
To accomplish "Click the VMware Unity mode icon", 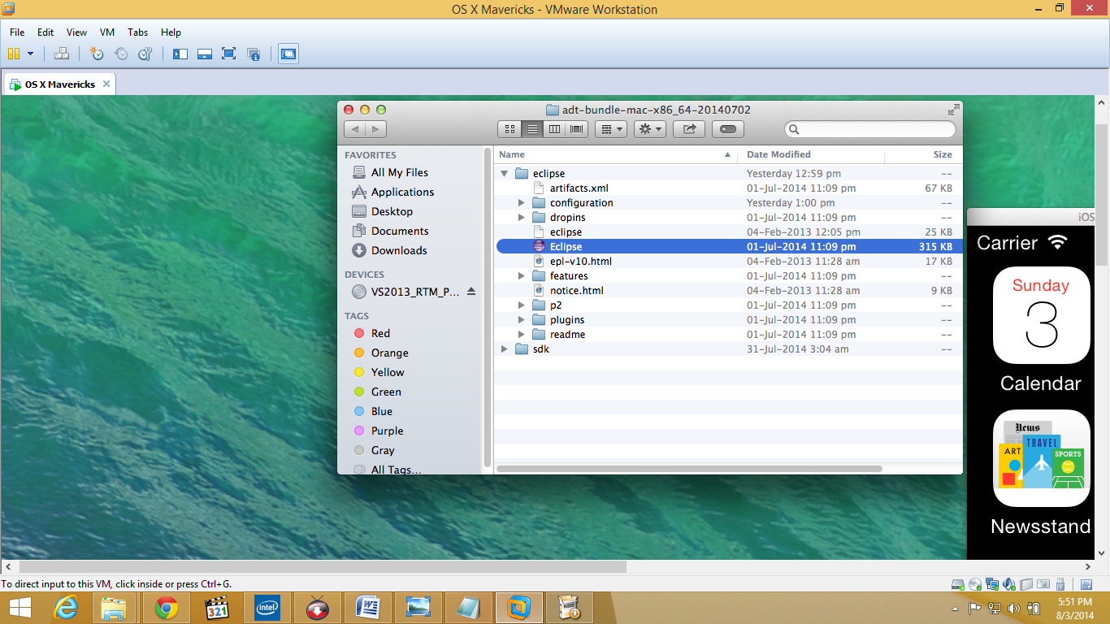I will point(254,54).
